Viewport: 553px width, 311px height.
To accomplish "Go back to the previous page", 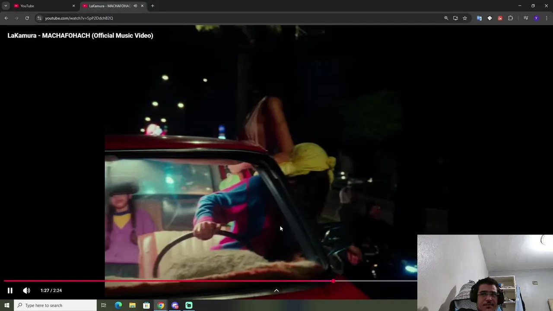I will pyautogui.click(x=6, y=18).
